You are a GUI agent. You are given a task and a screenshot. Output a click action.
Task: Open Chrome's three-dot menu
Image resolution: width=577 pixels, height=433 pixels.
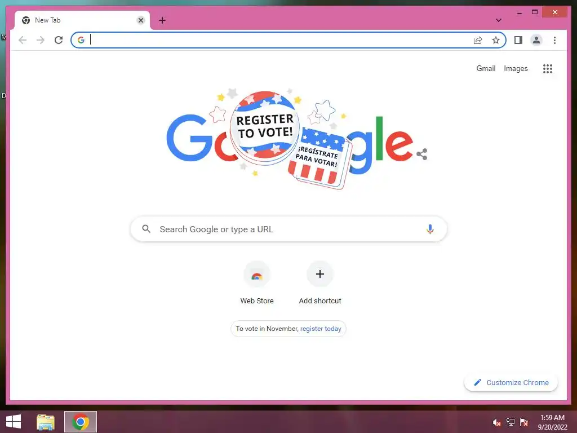coord(554,40)
